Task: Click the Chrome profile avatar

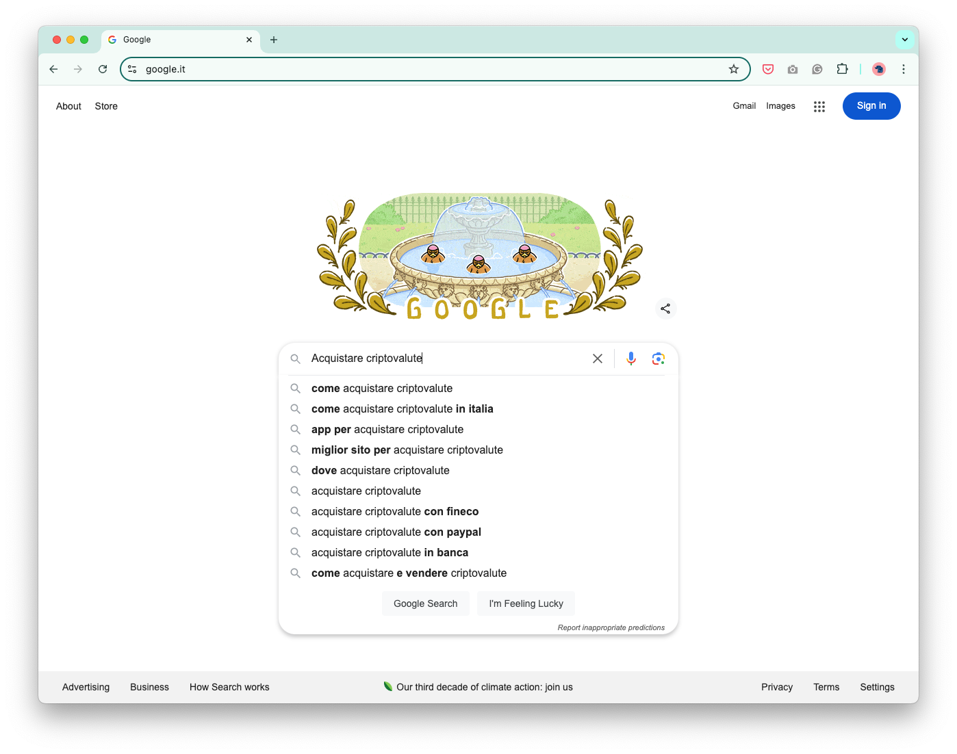Action: coord(879,69)
